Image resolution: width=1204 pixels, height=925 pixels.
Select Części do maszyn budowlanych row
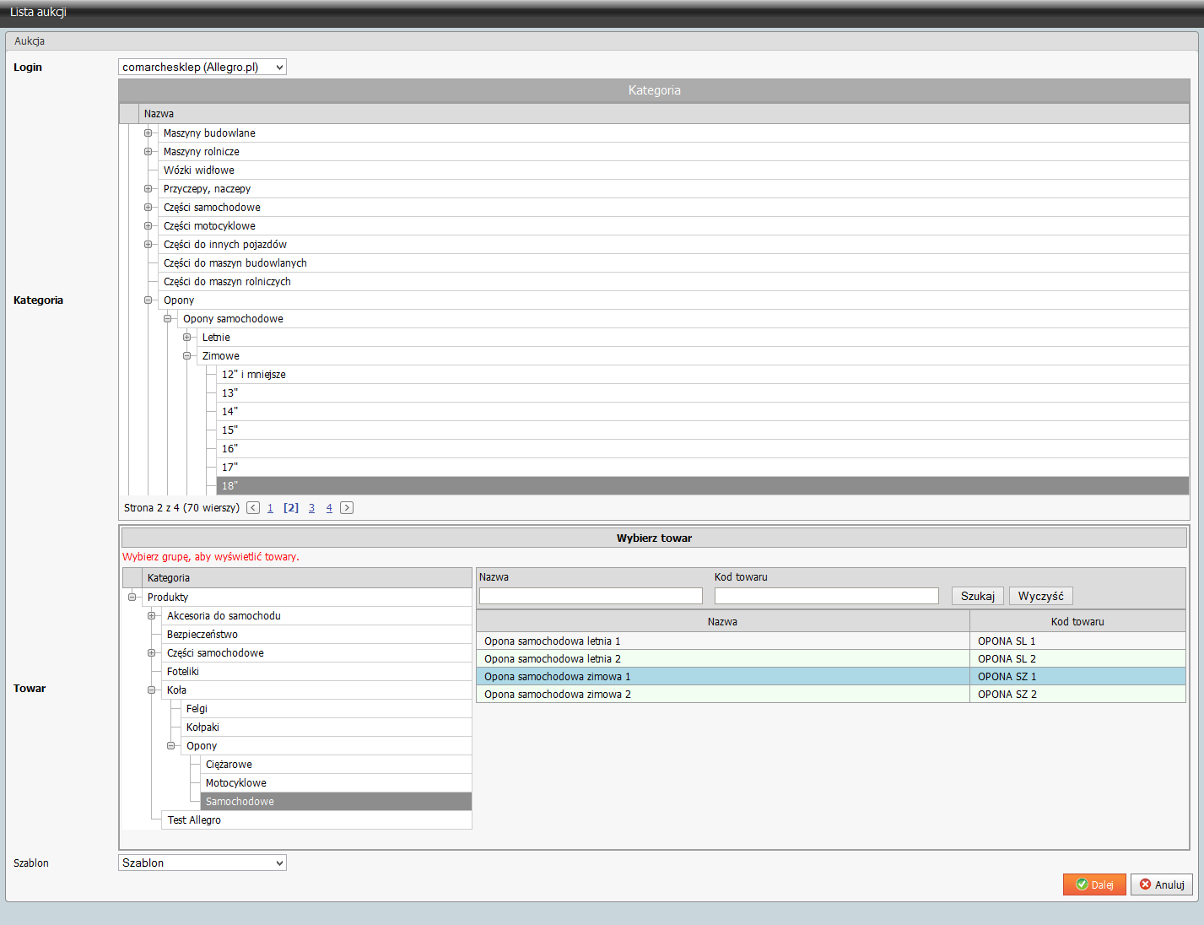(x=675, y=262)
